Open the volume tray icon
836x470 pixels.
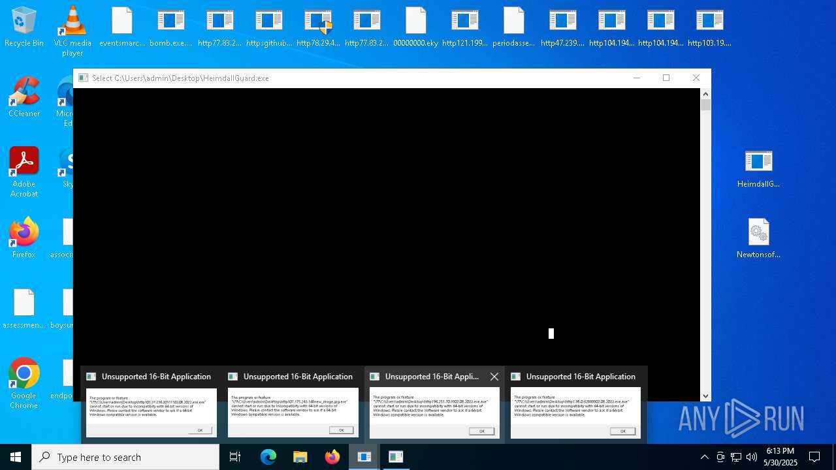752,457
